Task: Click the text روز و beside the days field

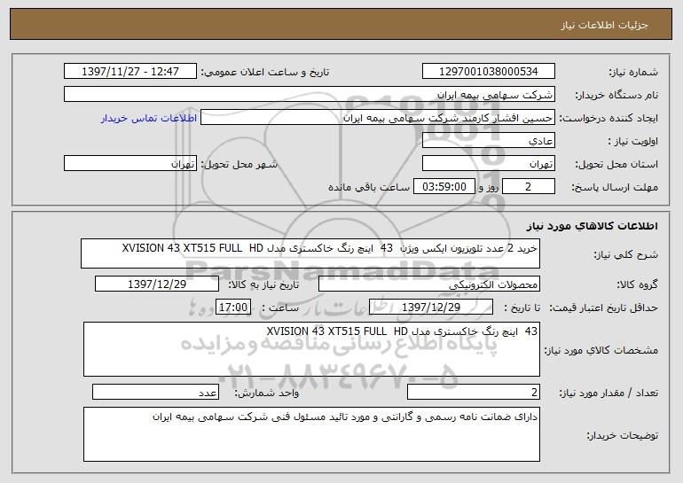Action: click(x=488, y=187)
